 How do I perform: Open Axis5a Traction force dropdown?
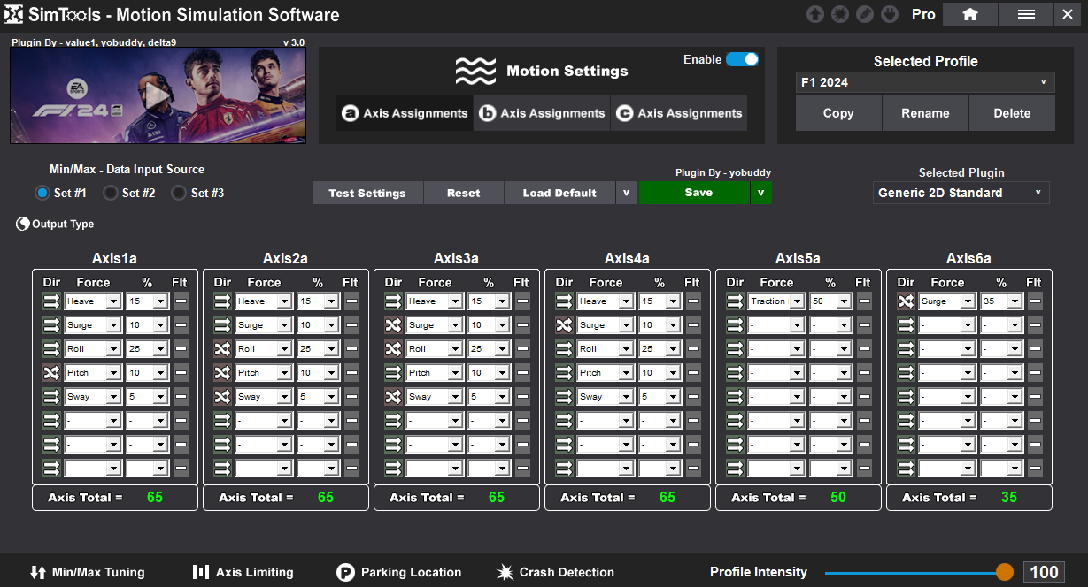776,301
